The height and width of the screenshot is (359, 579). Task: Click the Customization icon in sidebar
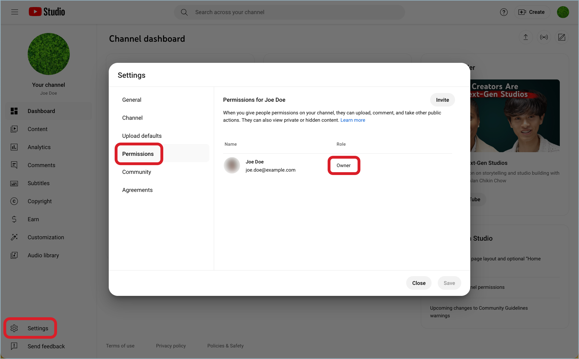point(14,237)
